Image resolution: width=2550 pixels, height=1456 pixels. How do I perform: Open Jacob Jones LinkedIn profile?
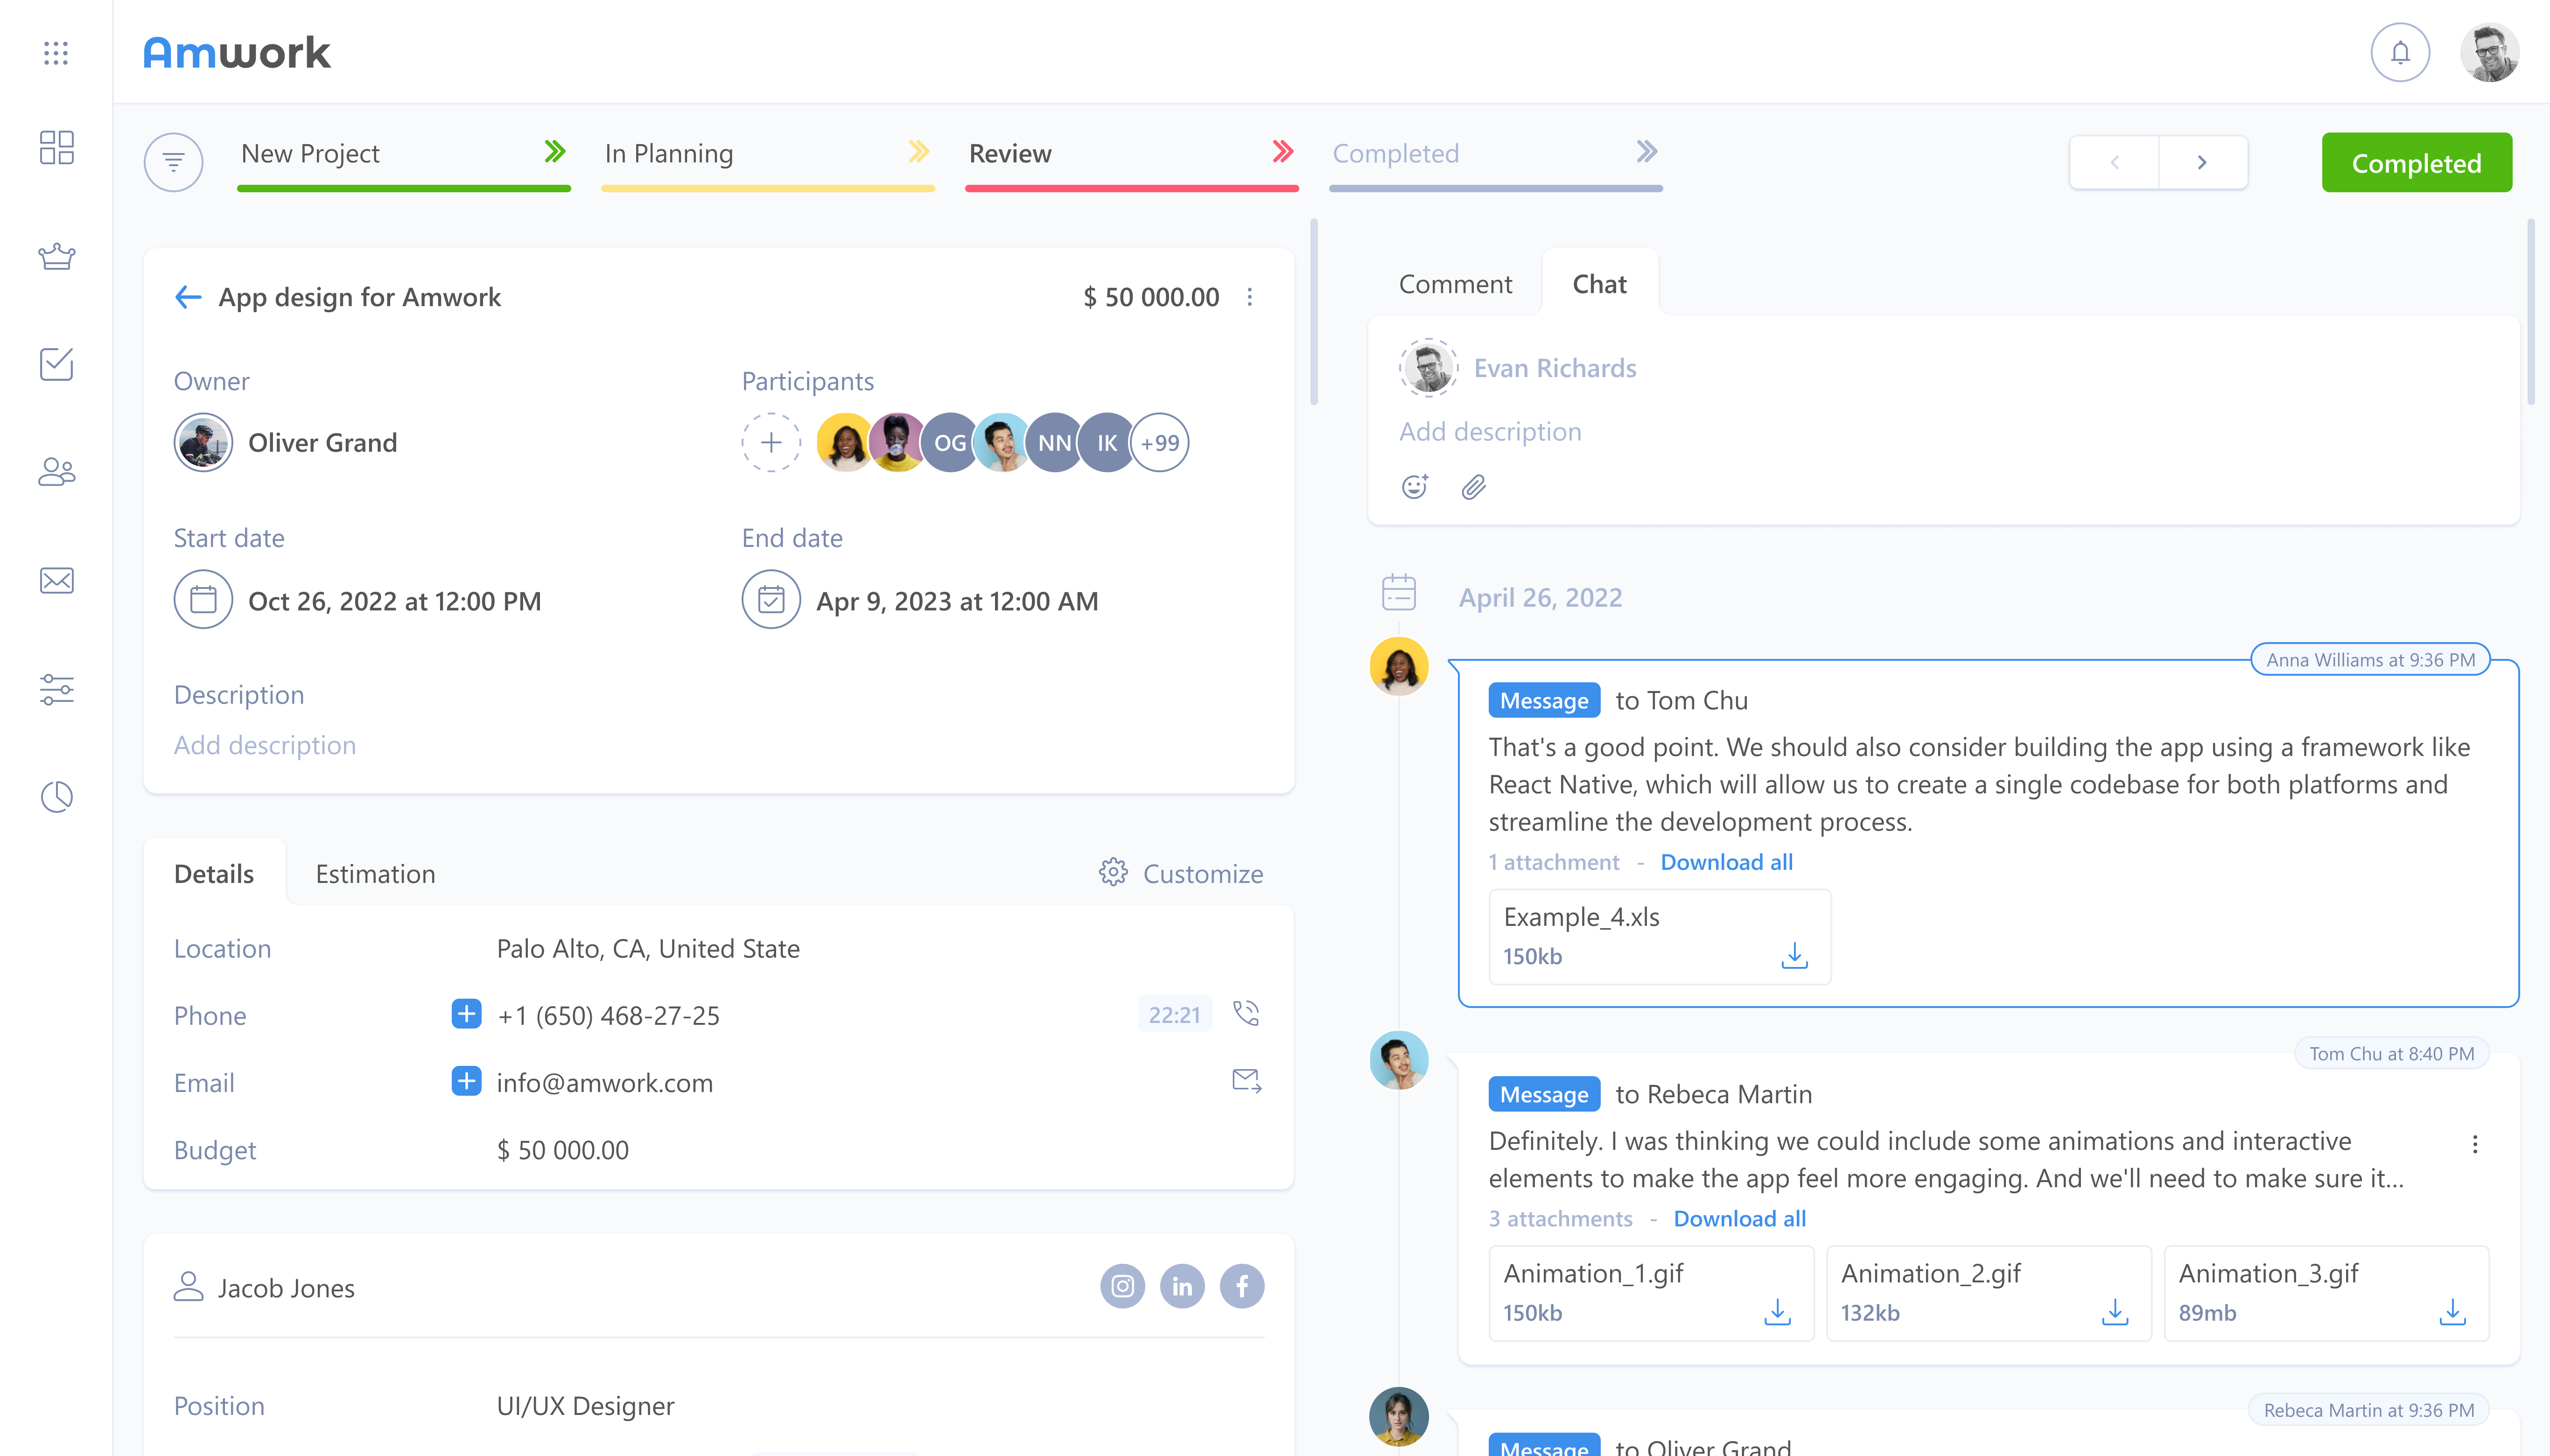click(x=1182, y=1286)
